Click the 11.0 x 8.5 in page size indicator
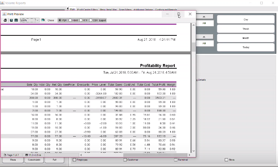Image resolution: width=278 pixels, height=167 pixels. [33, 155]
